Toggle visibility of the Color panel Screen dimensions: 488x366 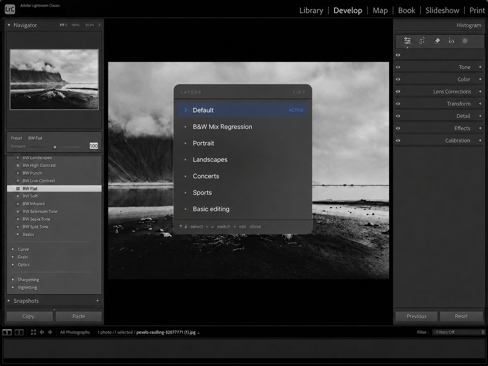398,79
